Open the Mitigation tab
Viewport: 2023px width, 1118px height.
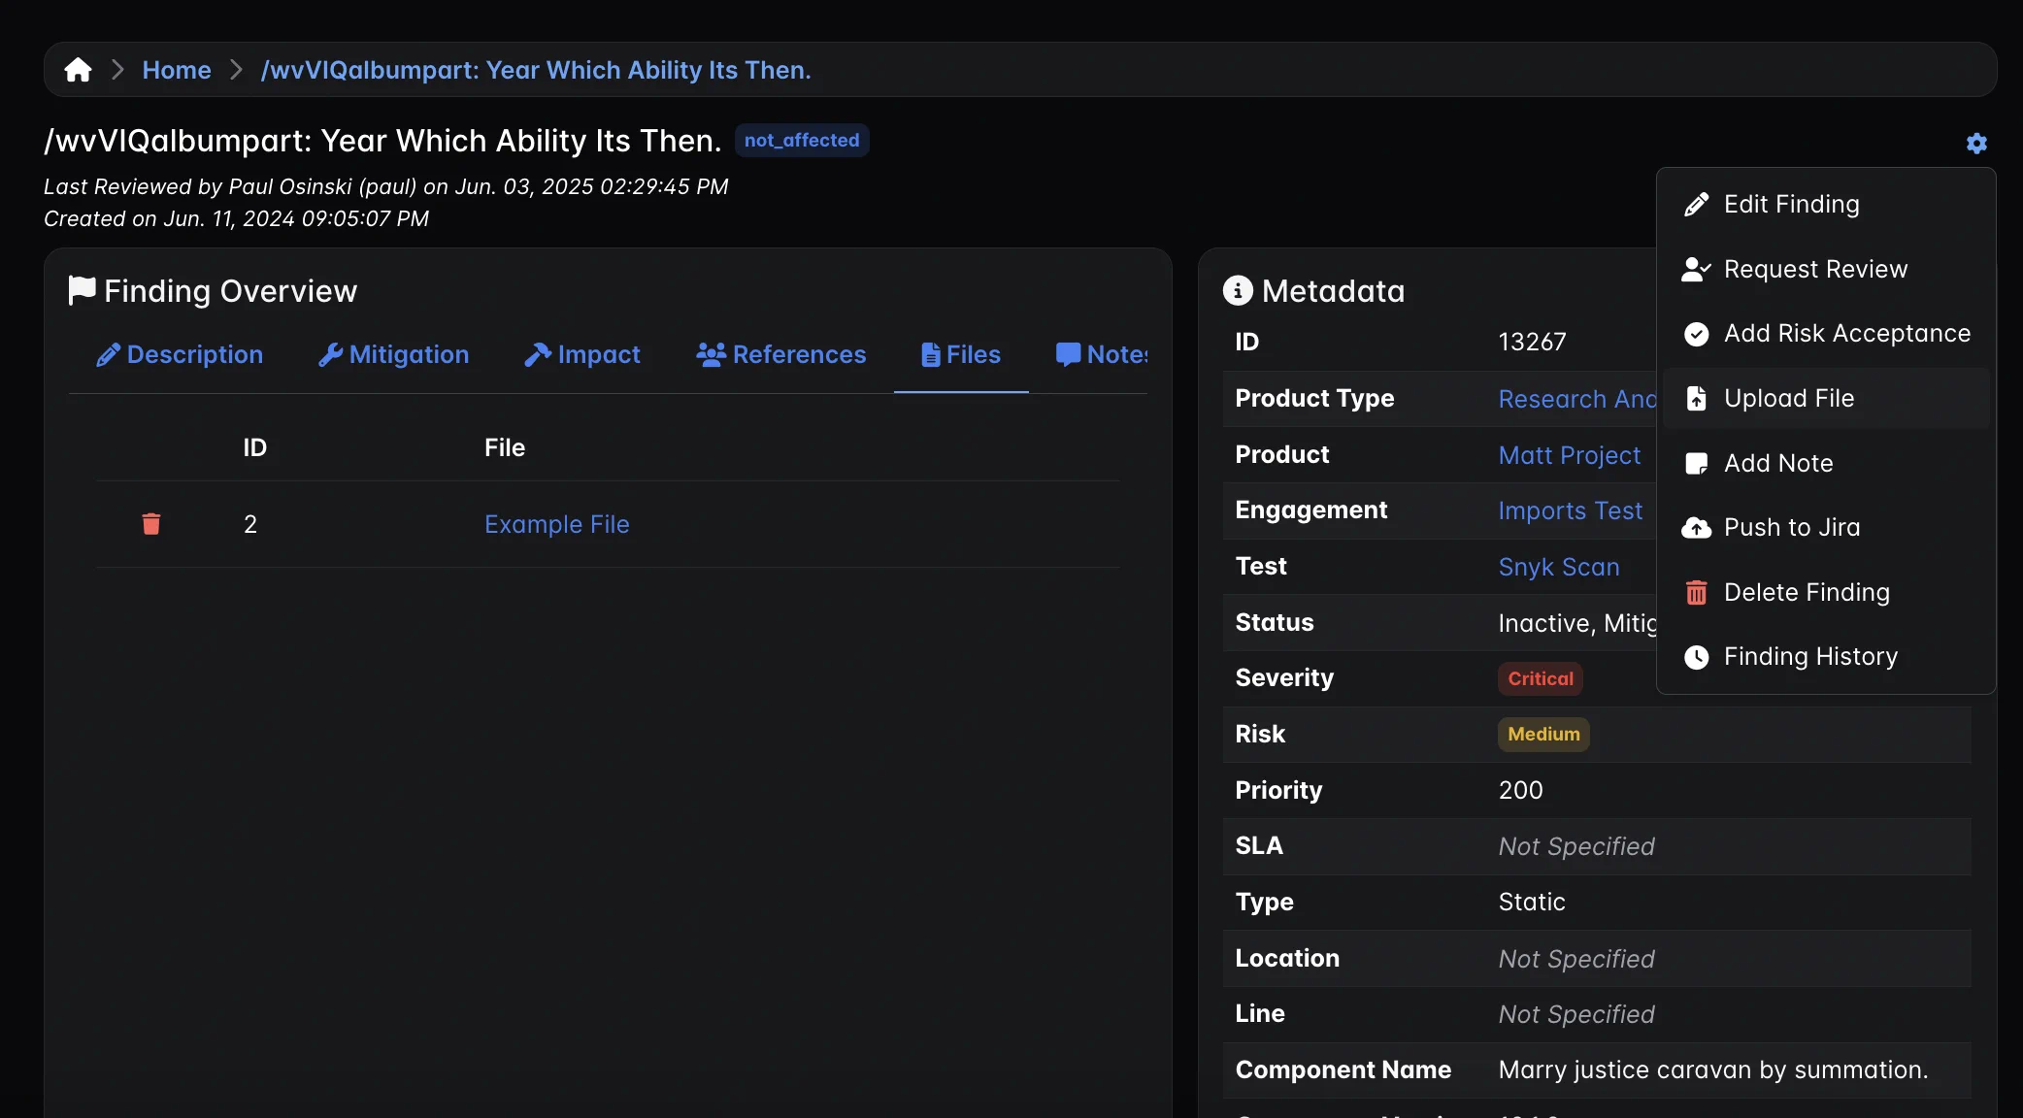[x=394, y=354]
